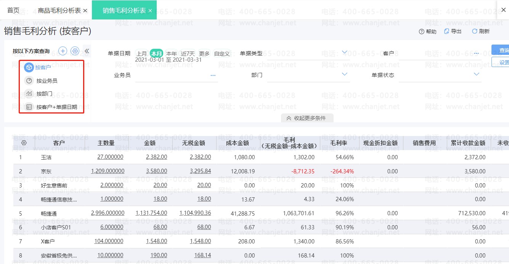Switch to the 商品毛利分析表 tab

59,11
